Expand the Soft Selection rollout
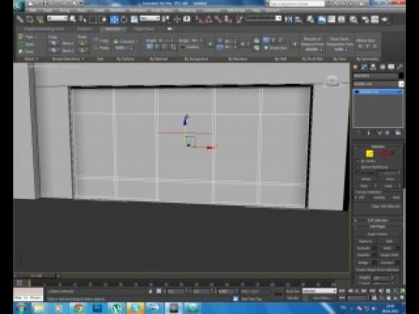Screen dimensions: 419x314 click(x=377, y=220)
